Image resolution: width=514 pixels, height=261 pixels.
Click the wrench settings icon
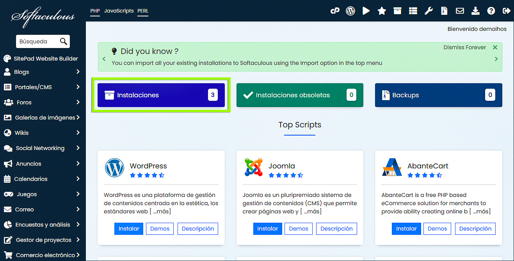coord(429,11)
